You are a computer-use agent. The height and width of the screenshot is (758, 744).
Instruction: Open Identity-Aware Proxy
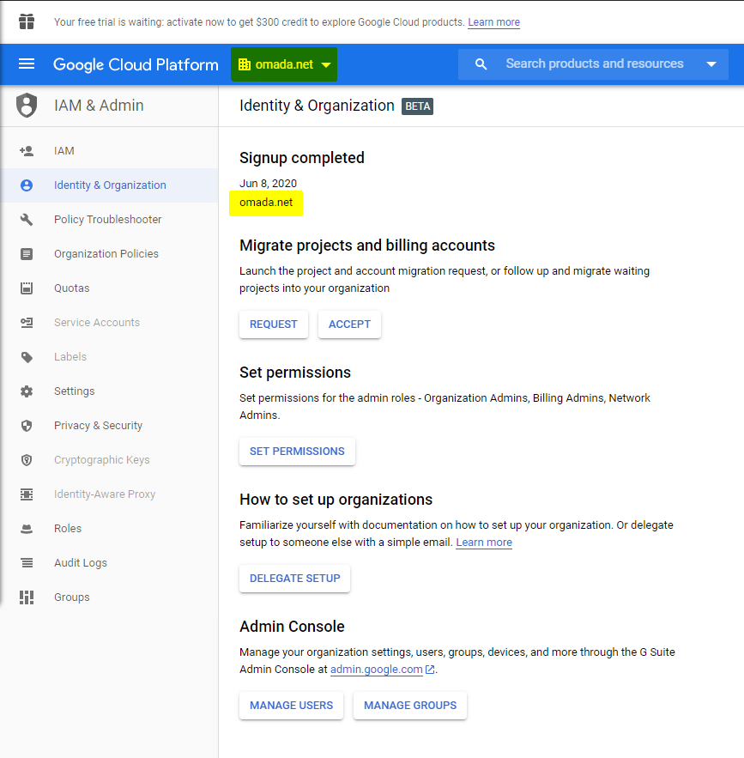pyautogui.click(x=109, y=494)
